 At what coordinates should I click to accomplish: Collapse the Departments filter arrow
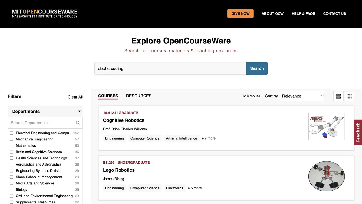(x=79, y=111)
